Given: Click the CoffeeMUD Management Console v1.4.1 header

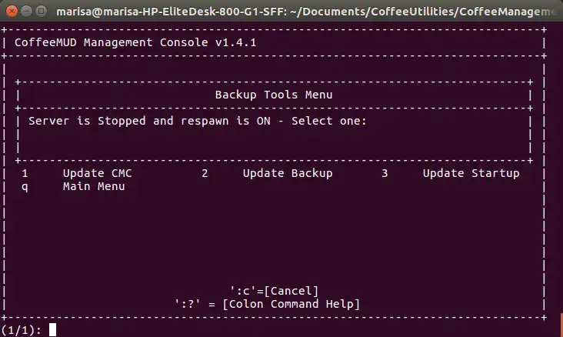Looking at the screenshot, I should 135,42.
